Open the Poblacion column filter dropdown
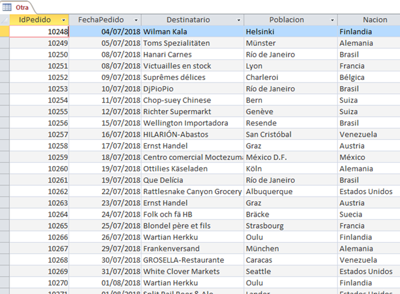400x294 pixels. coord(332,20)
